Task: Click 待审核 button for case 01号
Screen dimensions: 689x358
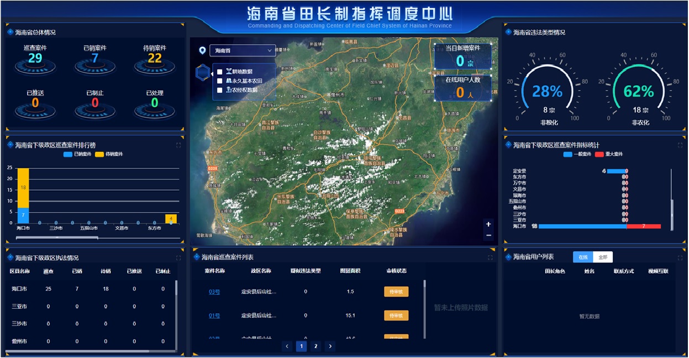Action: click(x=396, y=315)
